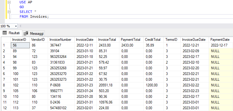Open the 100 % zoom dropdown
This screenshot has width=233, height=111.
(16, 26)
